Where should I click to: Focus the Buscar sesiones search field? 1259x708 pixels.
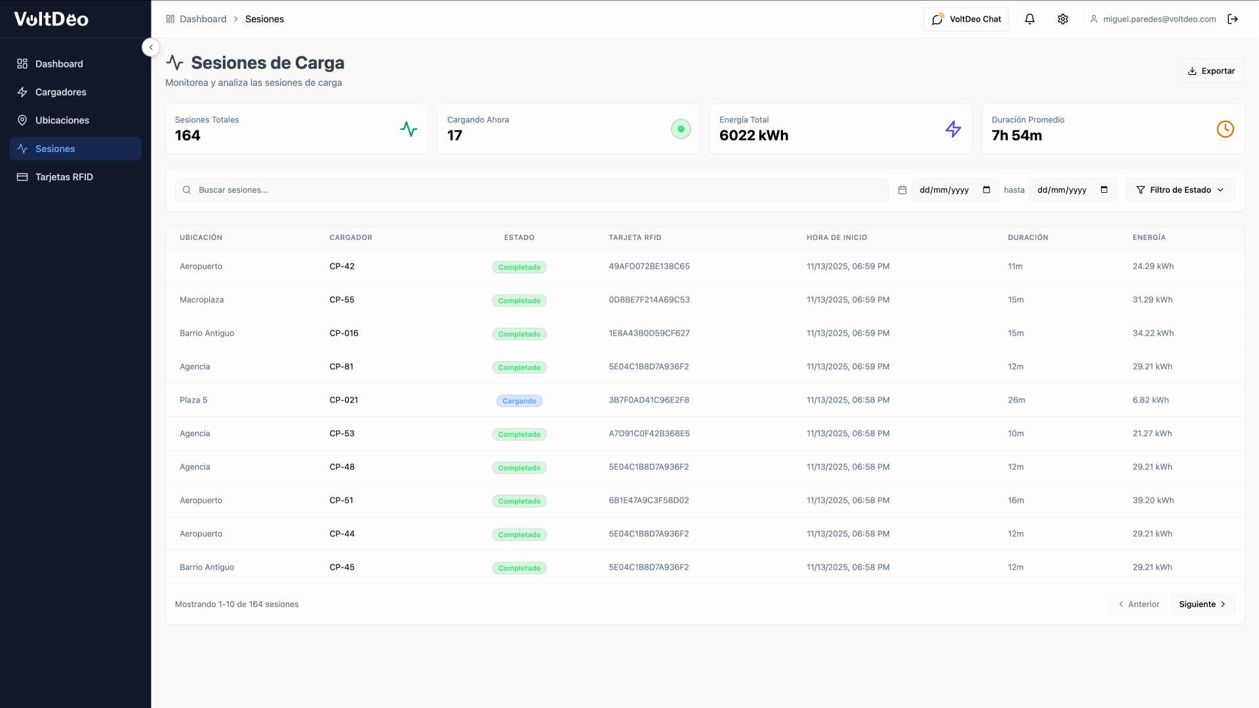click(531, 190)
